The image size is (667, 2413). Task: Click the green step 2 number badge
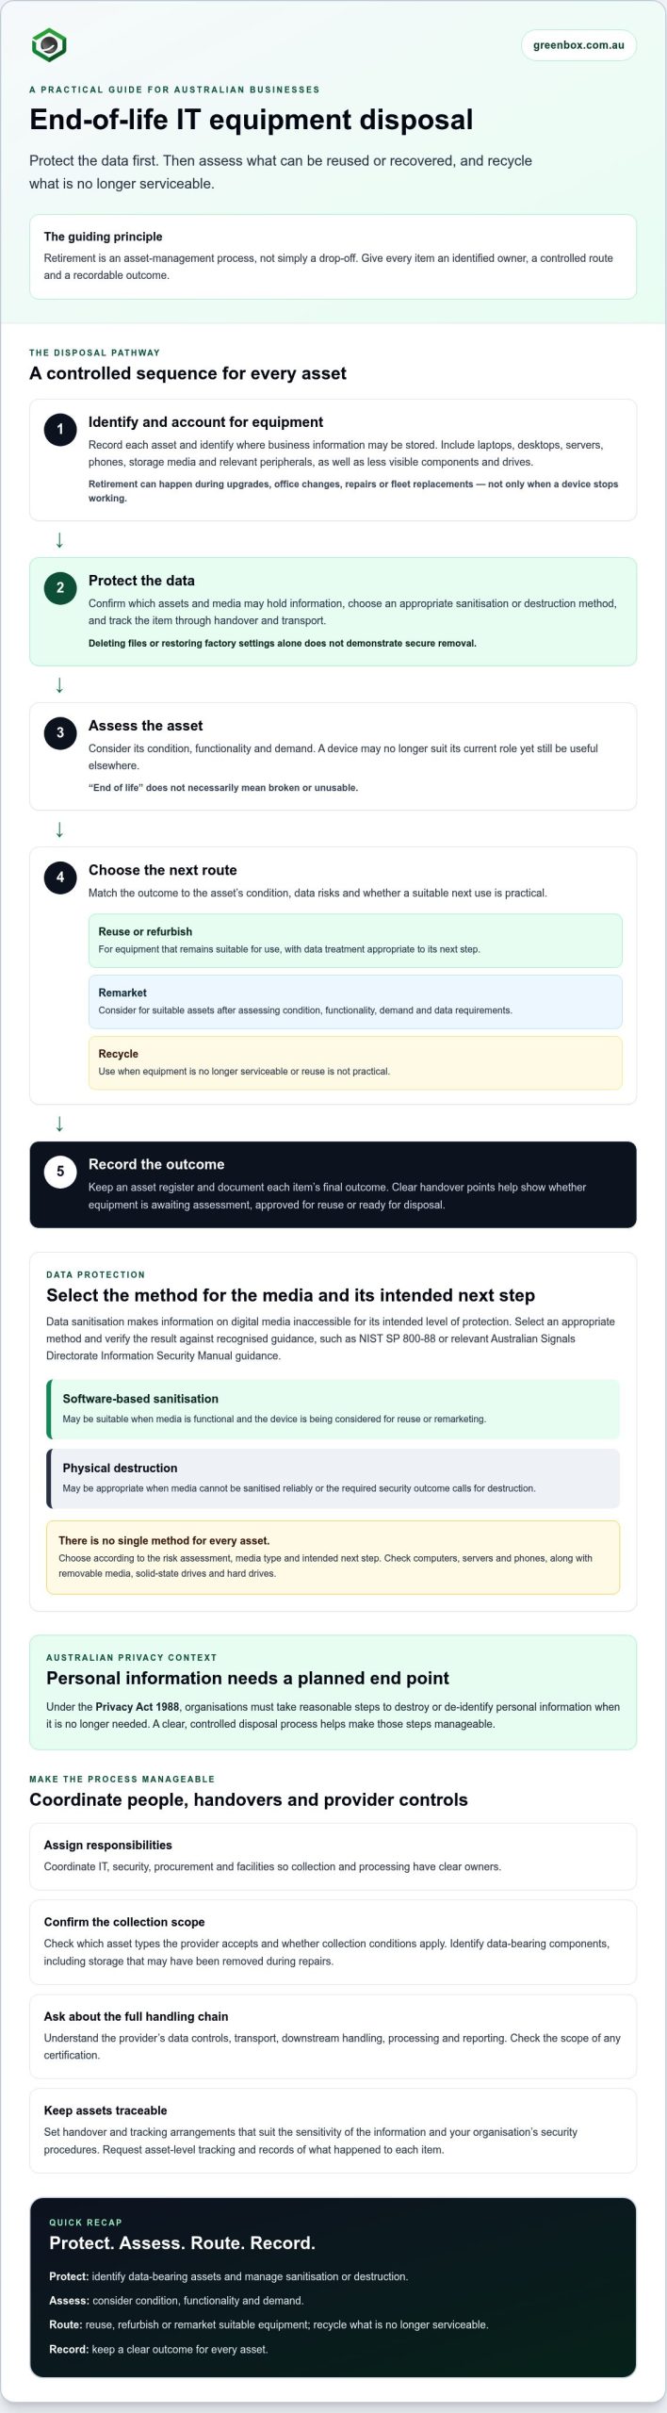point(60,587)
